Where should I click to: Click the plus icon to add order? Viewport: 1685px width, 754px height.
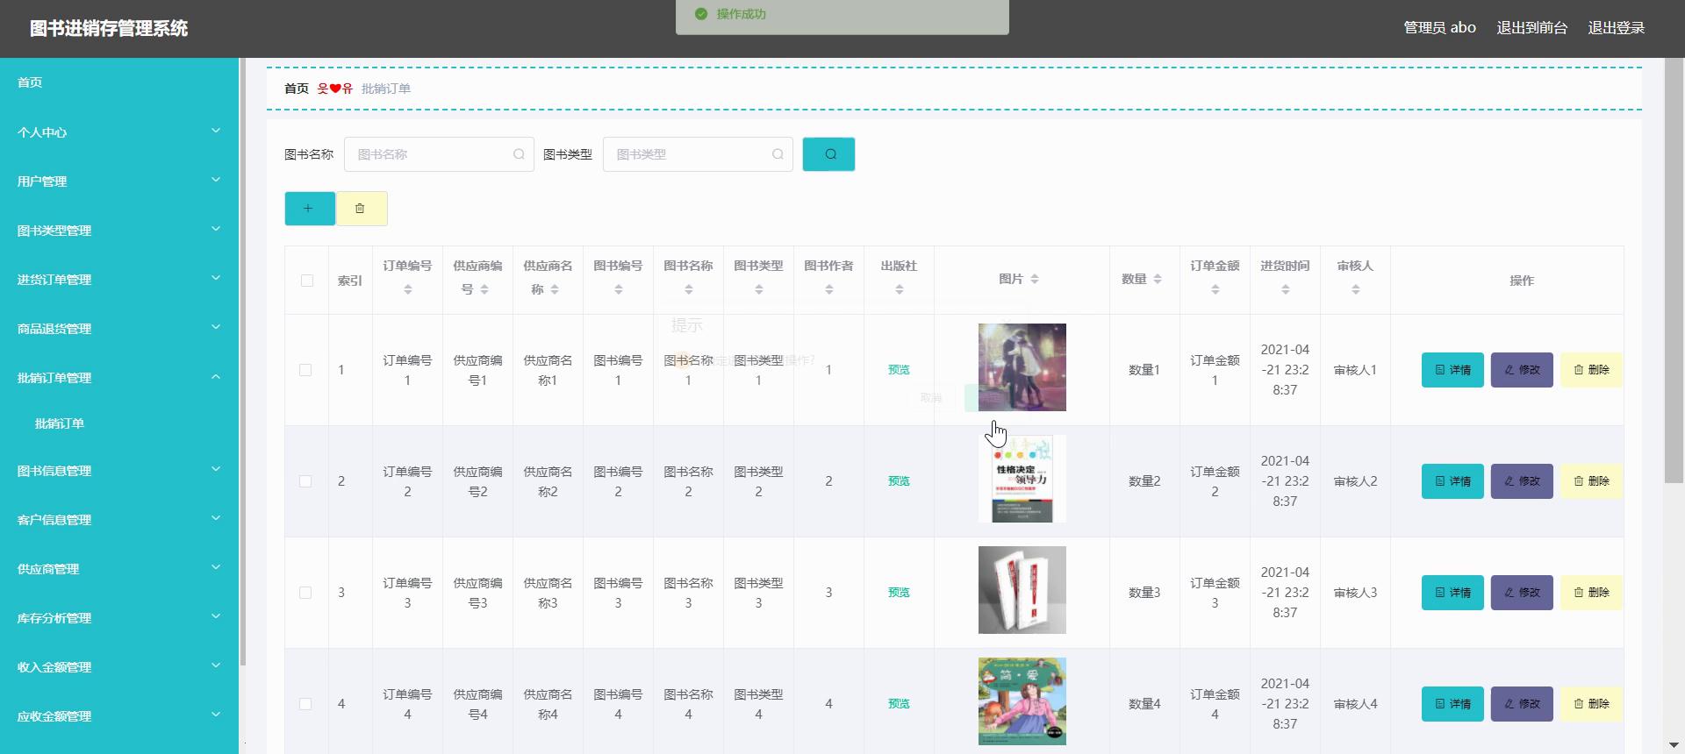309,209
